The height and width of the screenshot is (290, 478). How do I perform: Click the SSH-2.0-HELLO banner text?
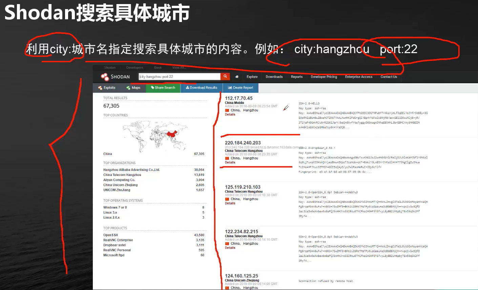tap(309, 104)
